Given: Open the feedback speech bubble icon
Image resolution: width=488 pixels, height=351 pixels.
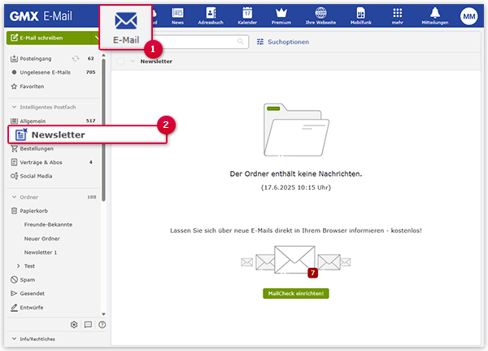Looking at the screenshot, I should coord(88,324).
